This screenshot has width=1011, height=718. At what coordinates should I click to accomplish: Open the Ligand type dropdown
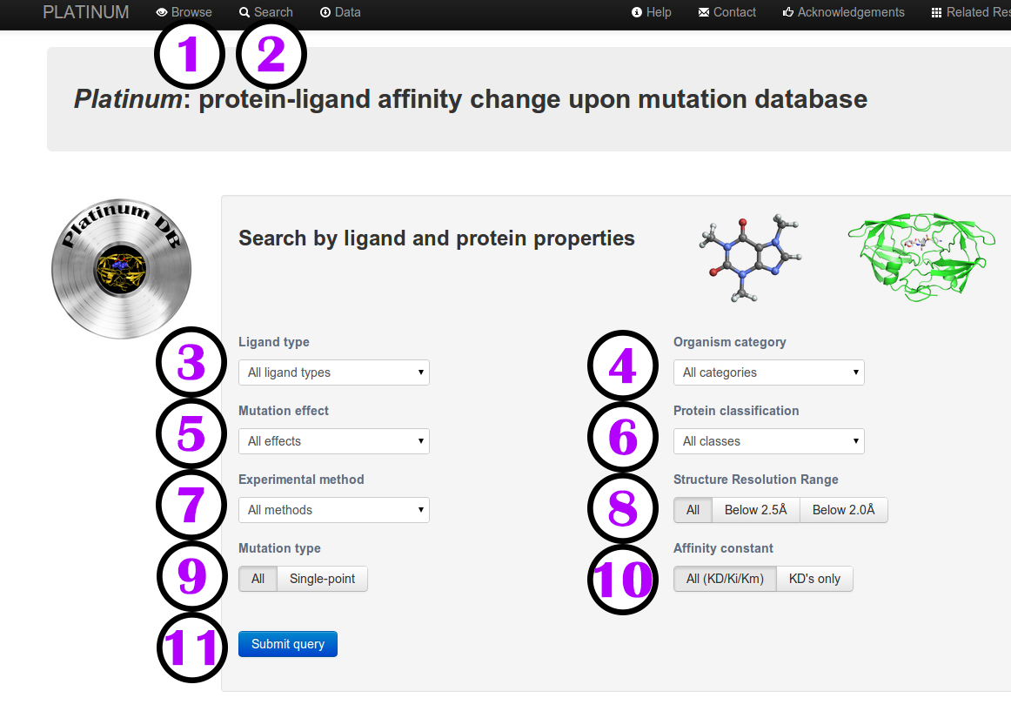pos(334,372)
